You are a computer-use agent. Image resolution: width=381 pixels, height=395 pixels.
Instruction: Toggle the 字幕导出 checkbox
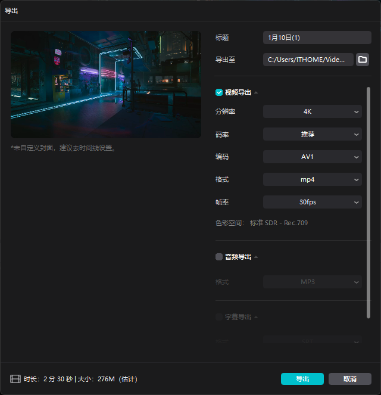[x=219, y=317]
